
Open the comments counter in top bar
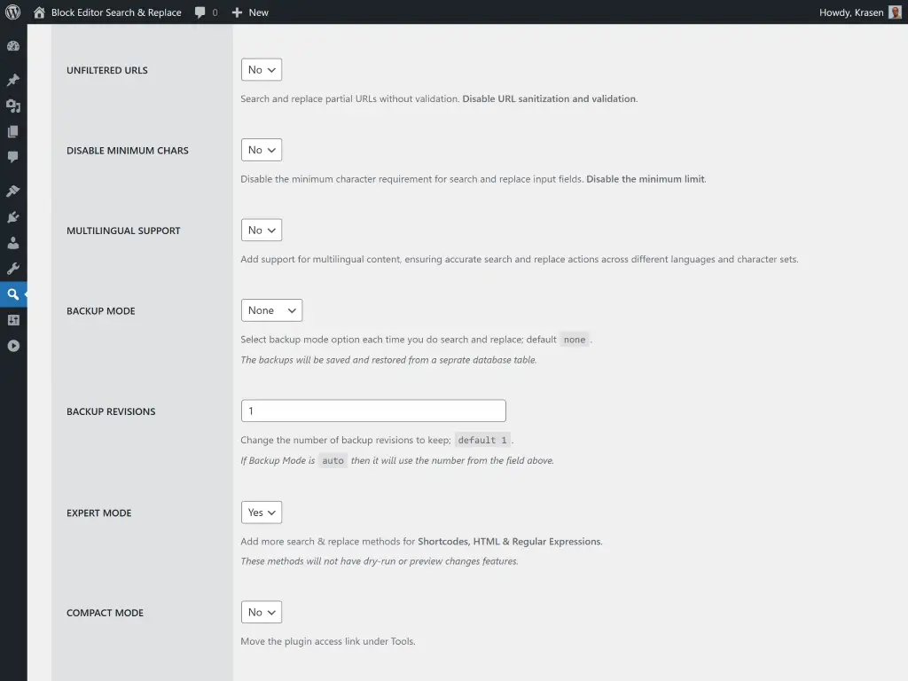pyautogui.click(x=205, y=12)
